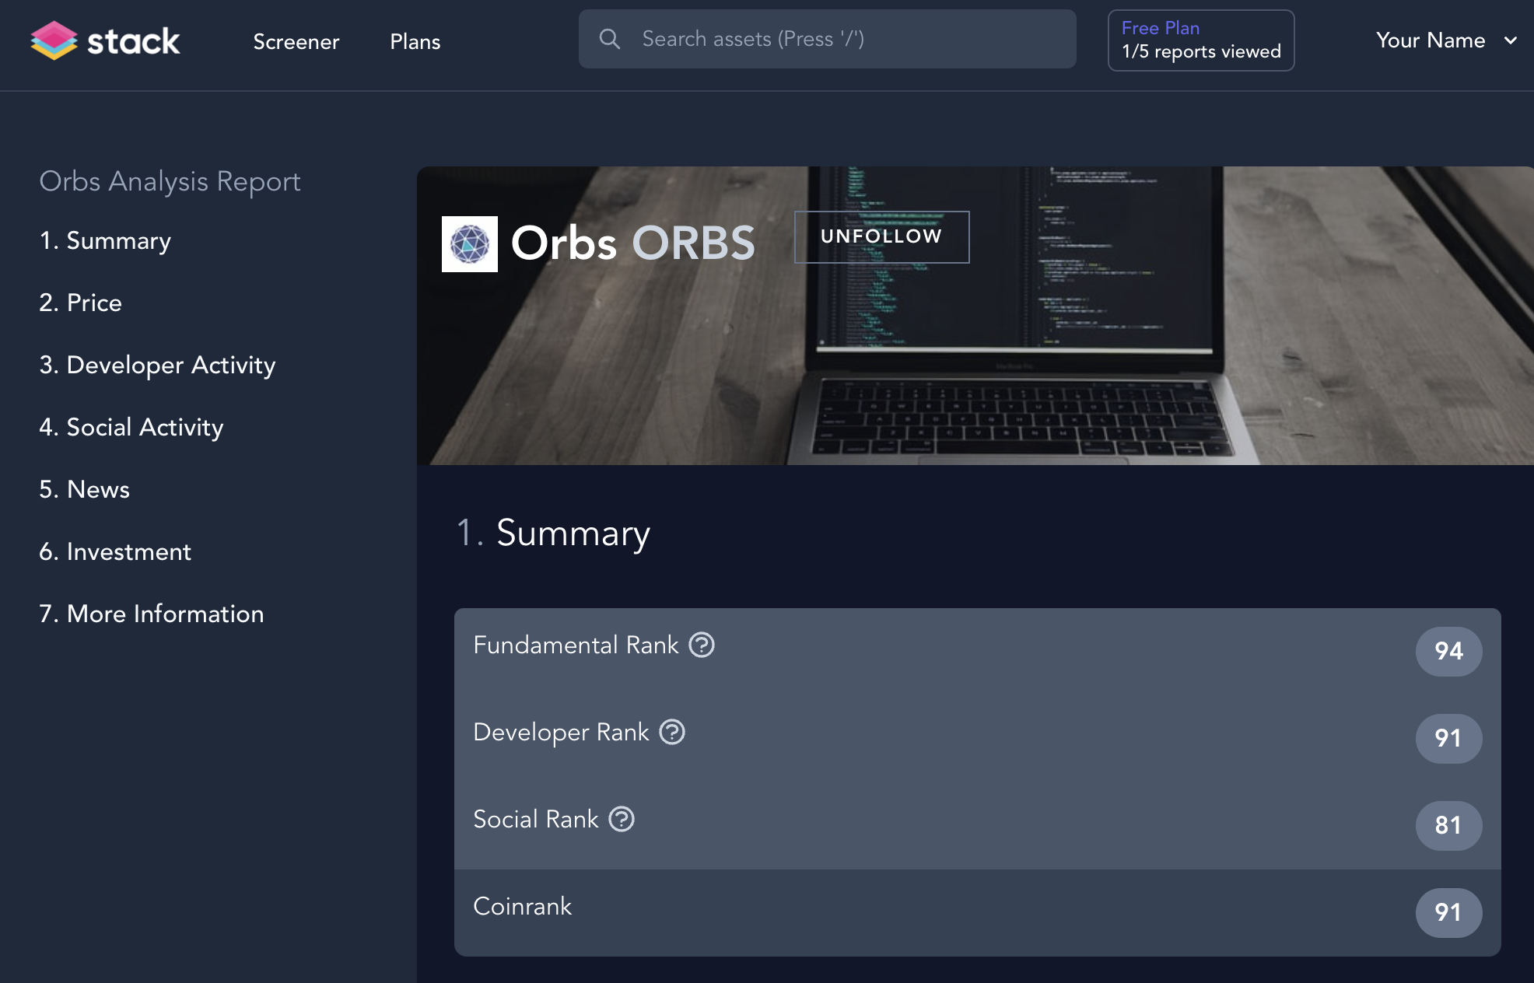Select the Fundamental Rank 94 score badge
The image size is (1534, 983).
pyautogui.click(x=1448, y=651)
